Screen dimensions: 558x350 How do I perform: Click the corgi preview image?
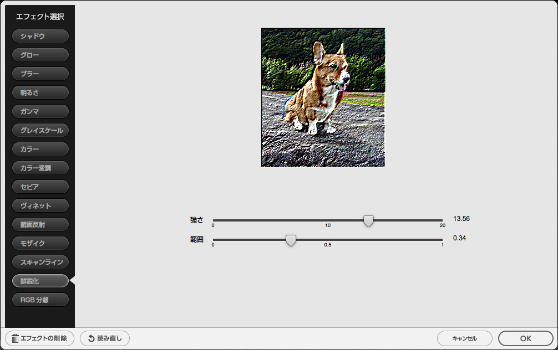click(x=323, y=97)
